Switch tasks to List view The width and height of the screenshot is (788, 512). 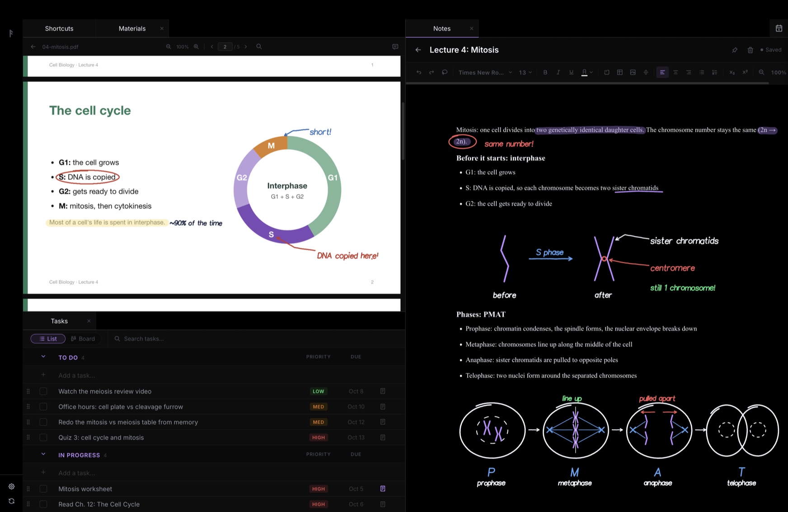(48, 339)
